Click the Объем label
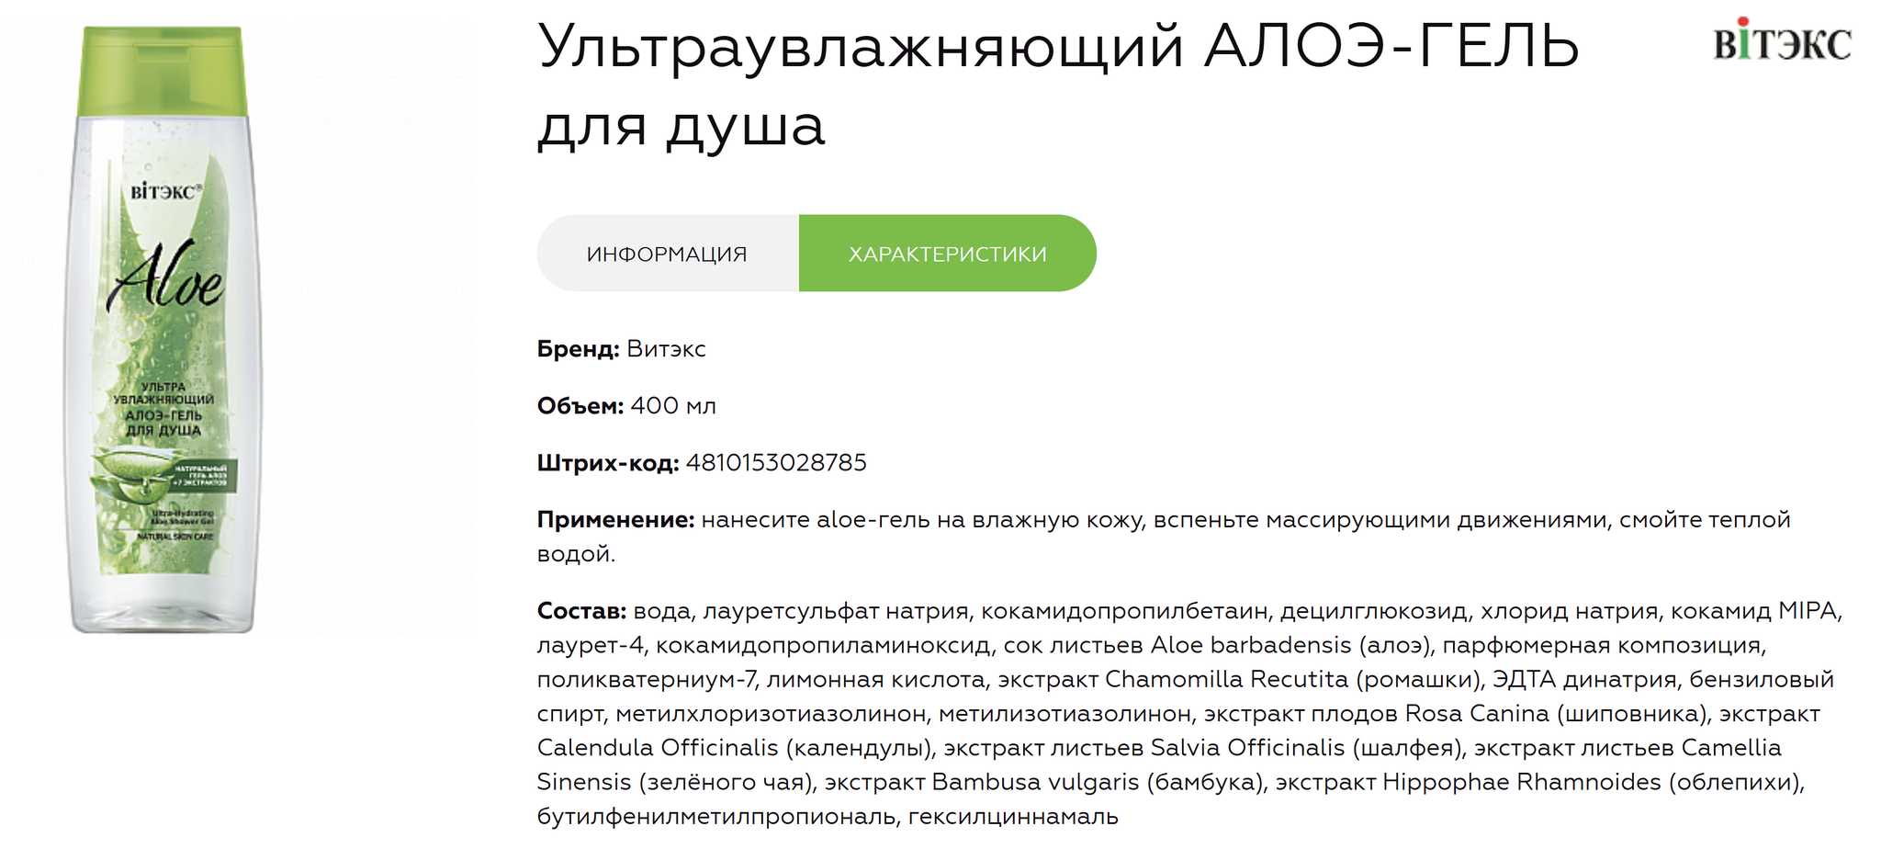The width and height of the screenshot is (1881, 860). pos(580,406)
